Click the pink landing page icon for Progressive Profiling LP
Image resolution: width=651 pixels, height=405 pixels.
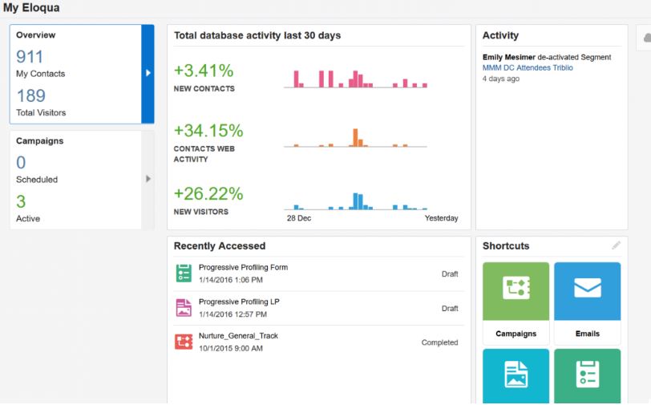coord(184,308)
